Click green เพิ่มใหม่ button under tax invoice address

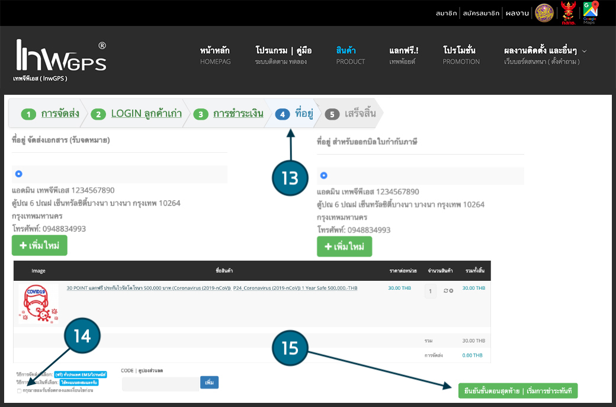pyautogui.click(x=344, y=246)
